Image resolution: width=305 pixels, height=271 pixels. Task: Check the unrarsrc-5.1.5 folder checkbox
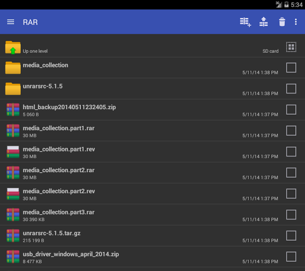291,89
